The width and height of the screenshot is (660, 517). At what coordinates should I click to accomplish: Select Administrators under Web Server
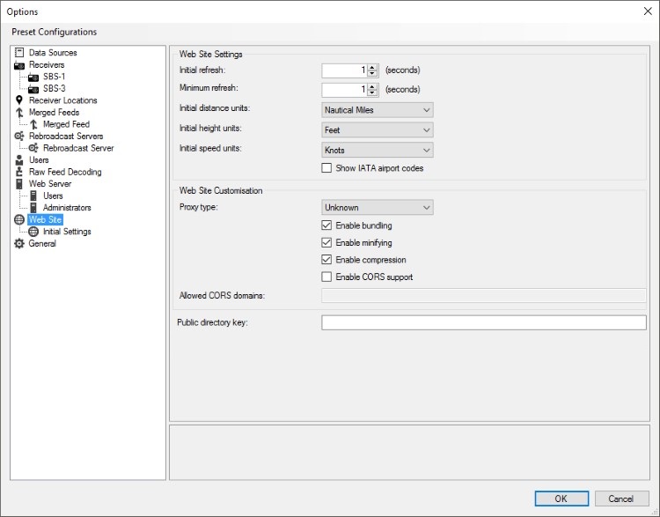coord(67,208)
